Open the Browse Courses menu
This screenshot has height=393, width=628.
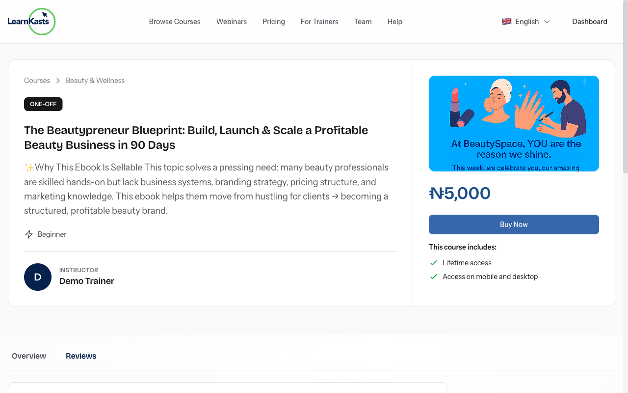(175, 22)
